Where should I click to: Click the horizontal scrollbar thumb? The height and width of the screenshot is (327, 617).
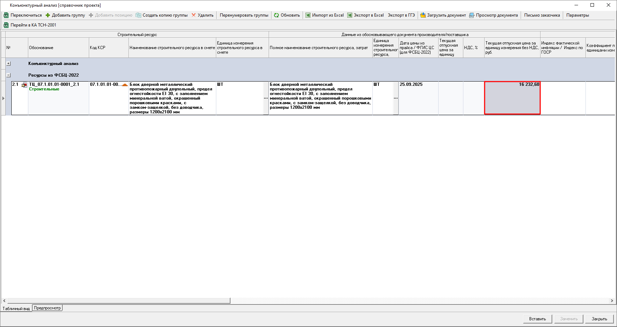(x=119, y=301)
